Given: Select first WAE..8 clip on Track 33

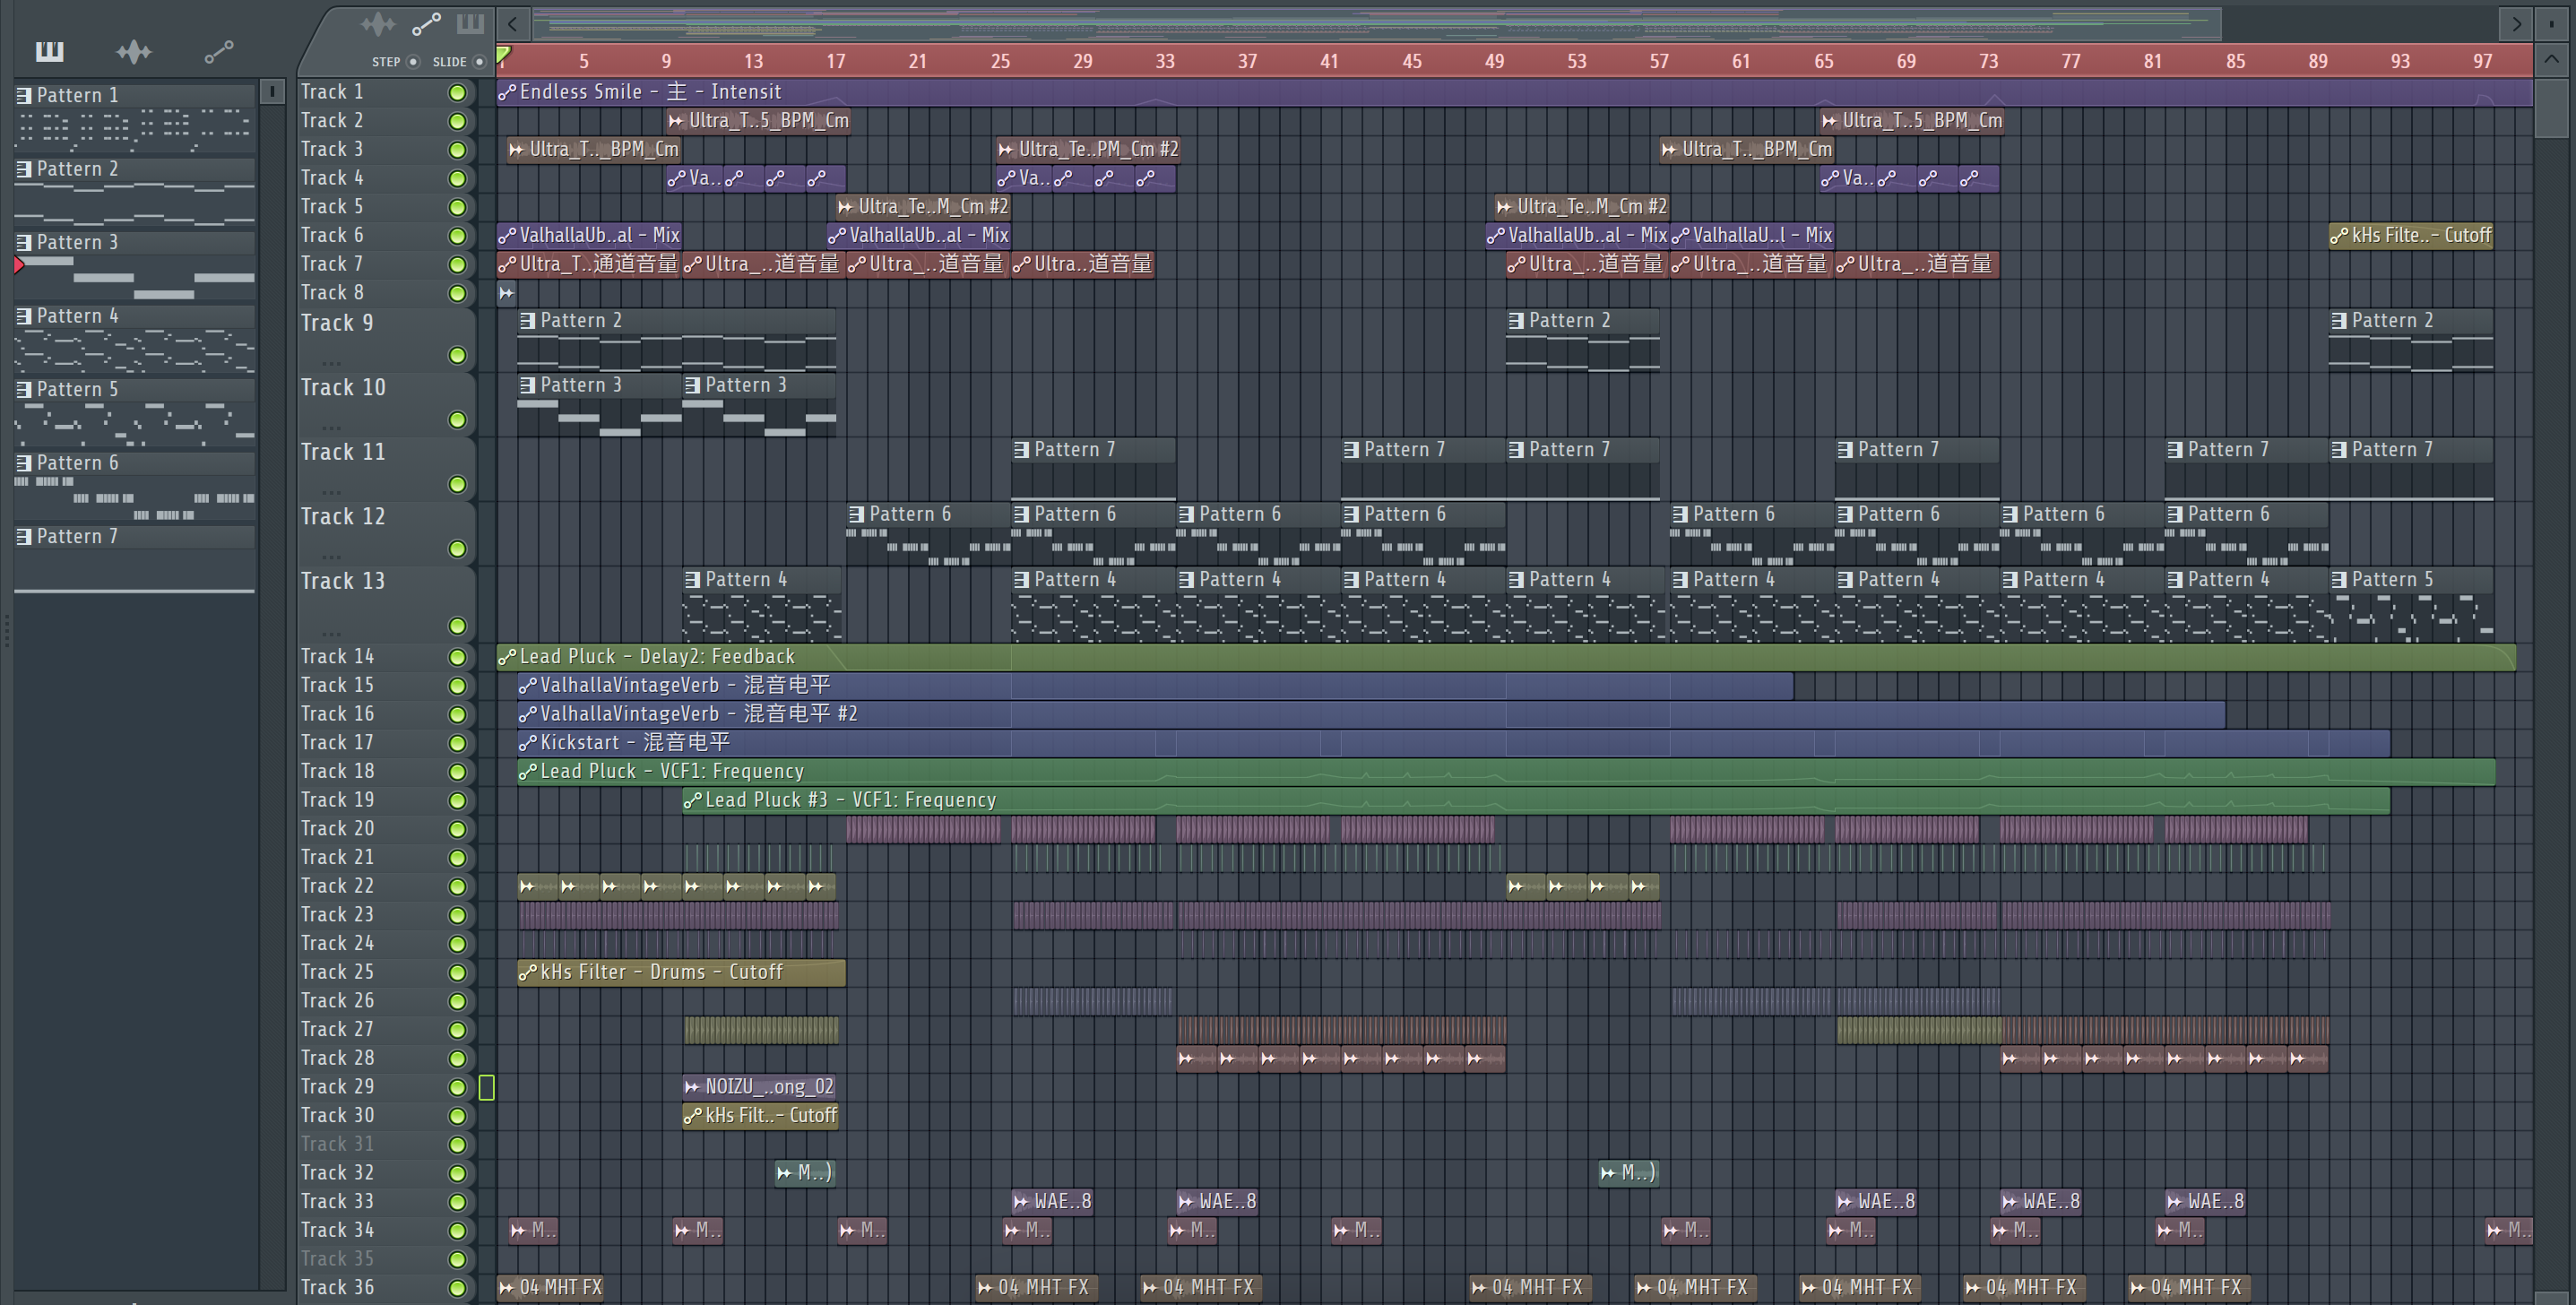Looking at the screenshot, I should coord(1053,1202).
